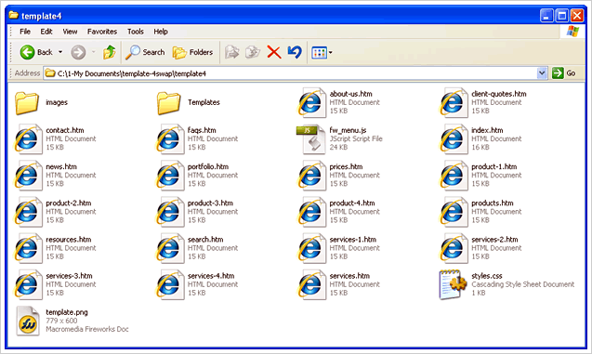Select the product-4.htm file icon

coord(311,212)
